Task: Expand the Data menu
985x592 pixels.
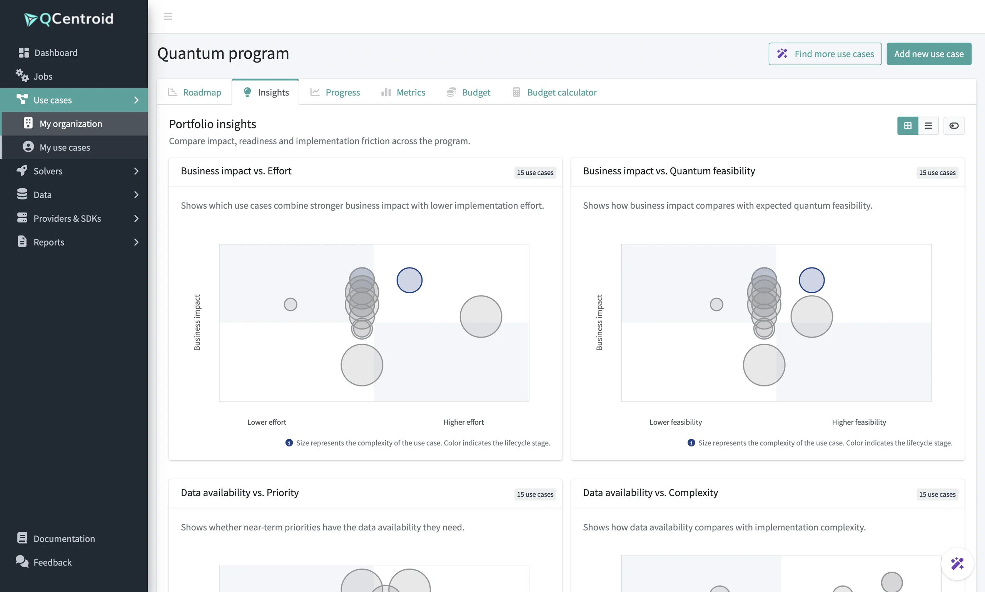Action: (x=74, y=195)
